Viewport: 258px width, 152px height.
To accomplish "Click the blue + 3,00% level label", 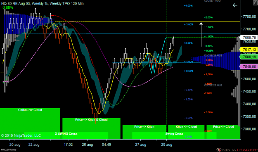I will coord(189,24).
